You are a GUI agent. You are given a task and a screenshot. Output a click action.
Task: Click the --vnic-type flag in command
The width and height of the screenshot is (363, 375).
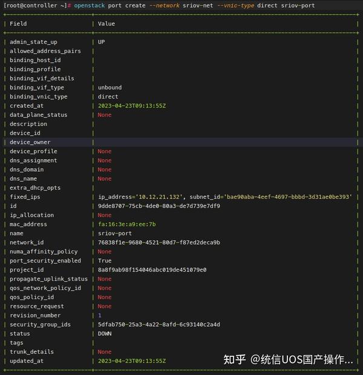pos(236,5)
